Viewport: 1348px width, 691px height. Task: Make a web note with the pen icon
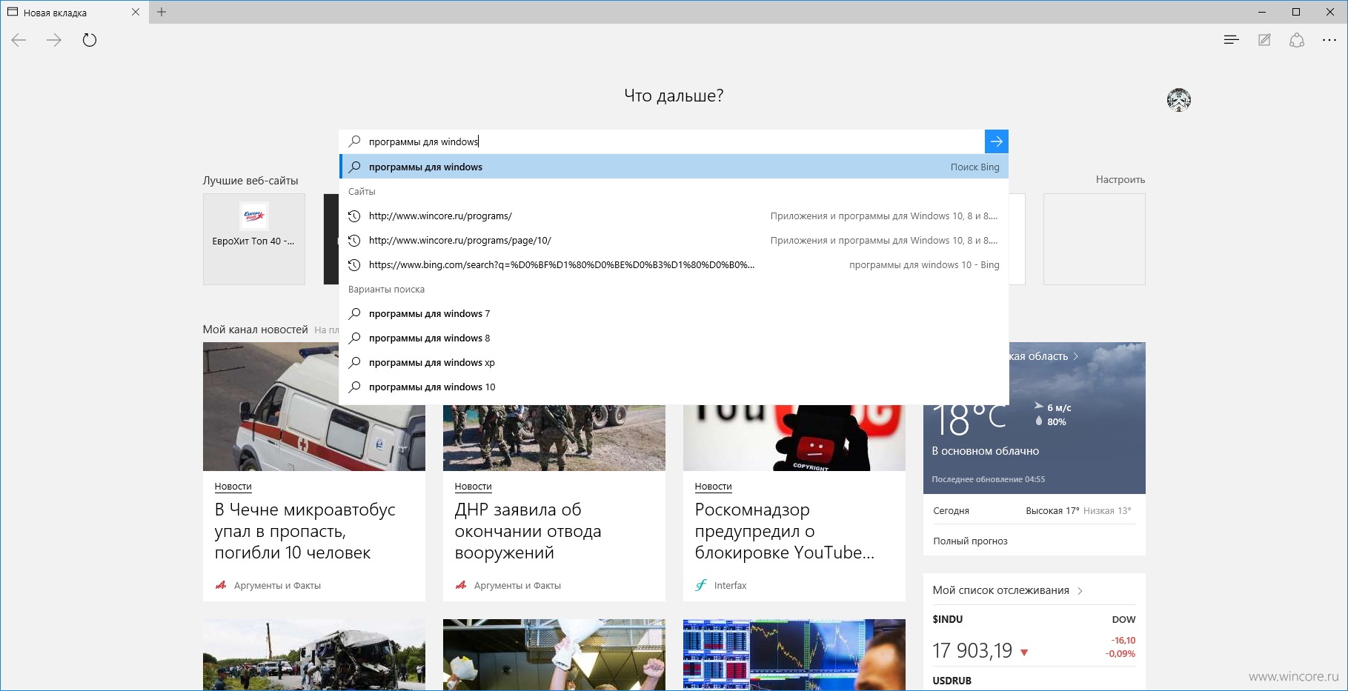(x=1264, y=40)
